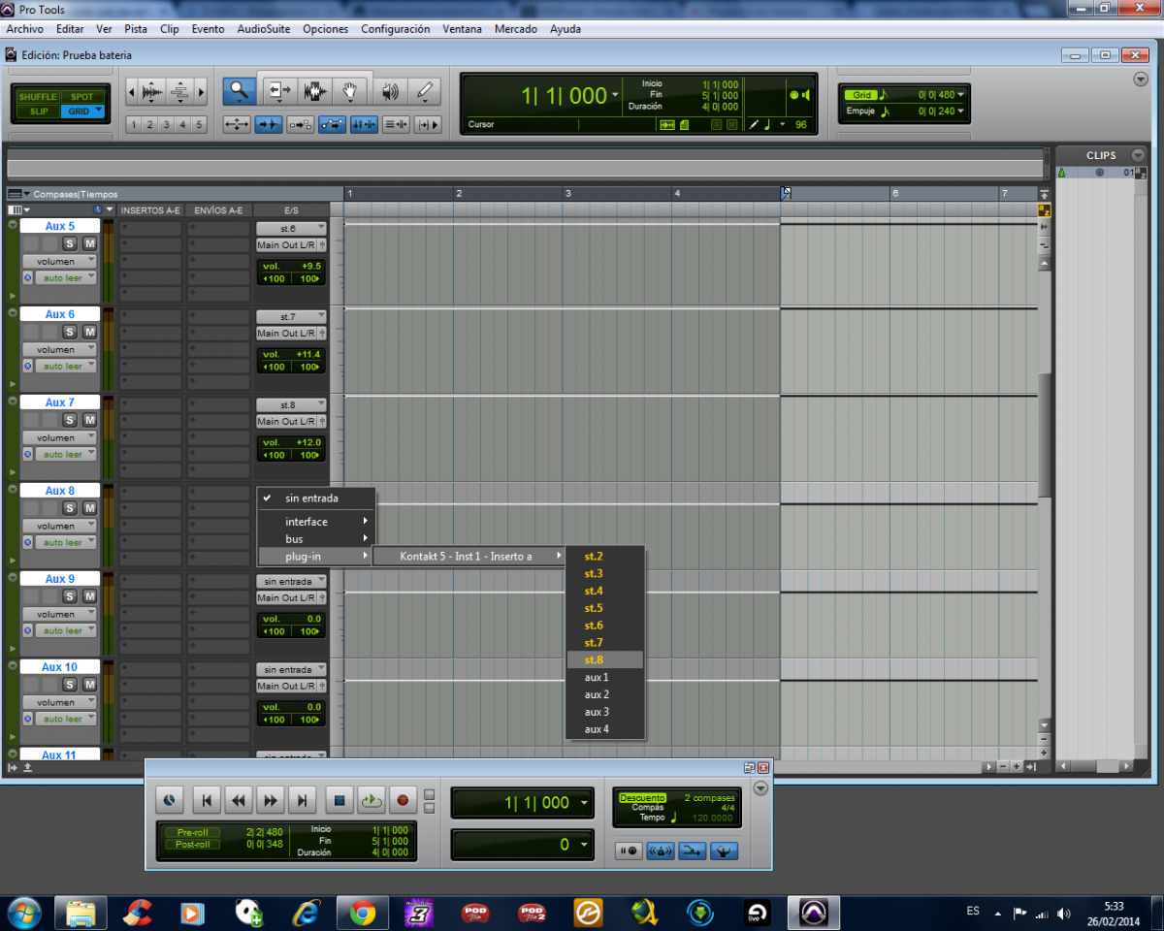
Task: Click zoom preset 3 button
Action: point(167,124)
